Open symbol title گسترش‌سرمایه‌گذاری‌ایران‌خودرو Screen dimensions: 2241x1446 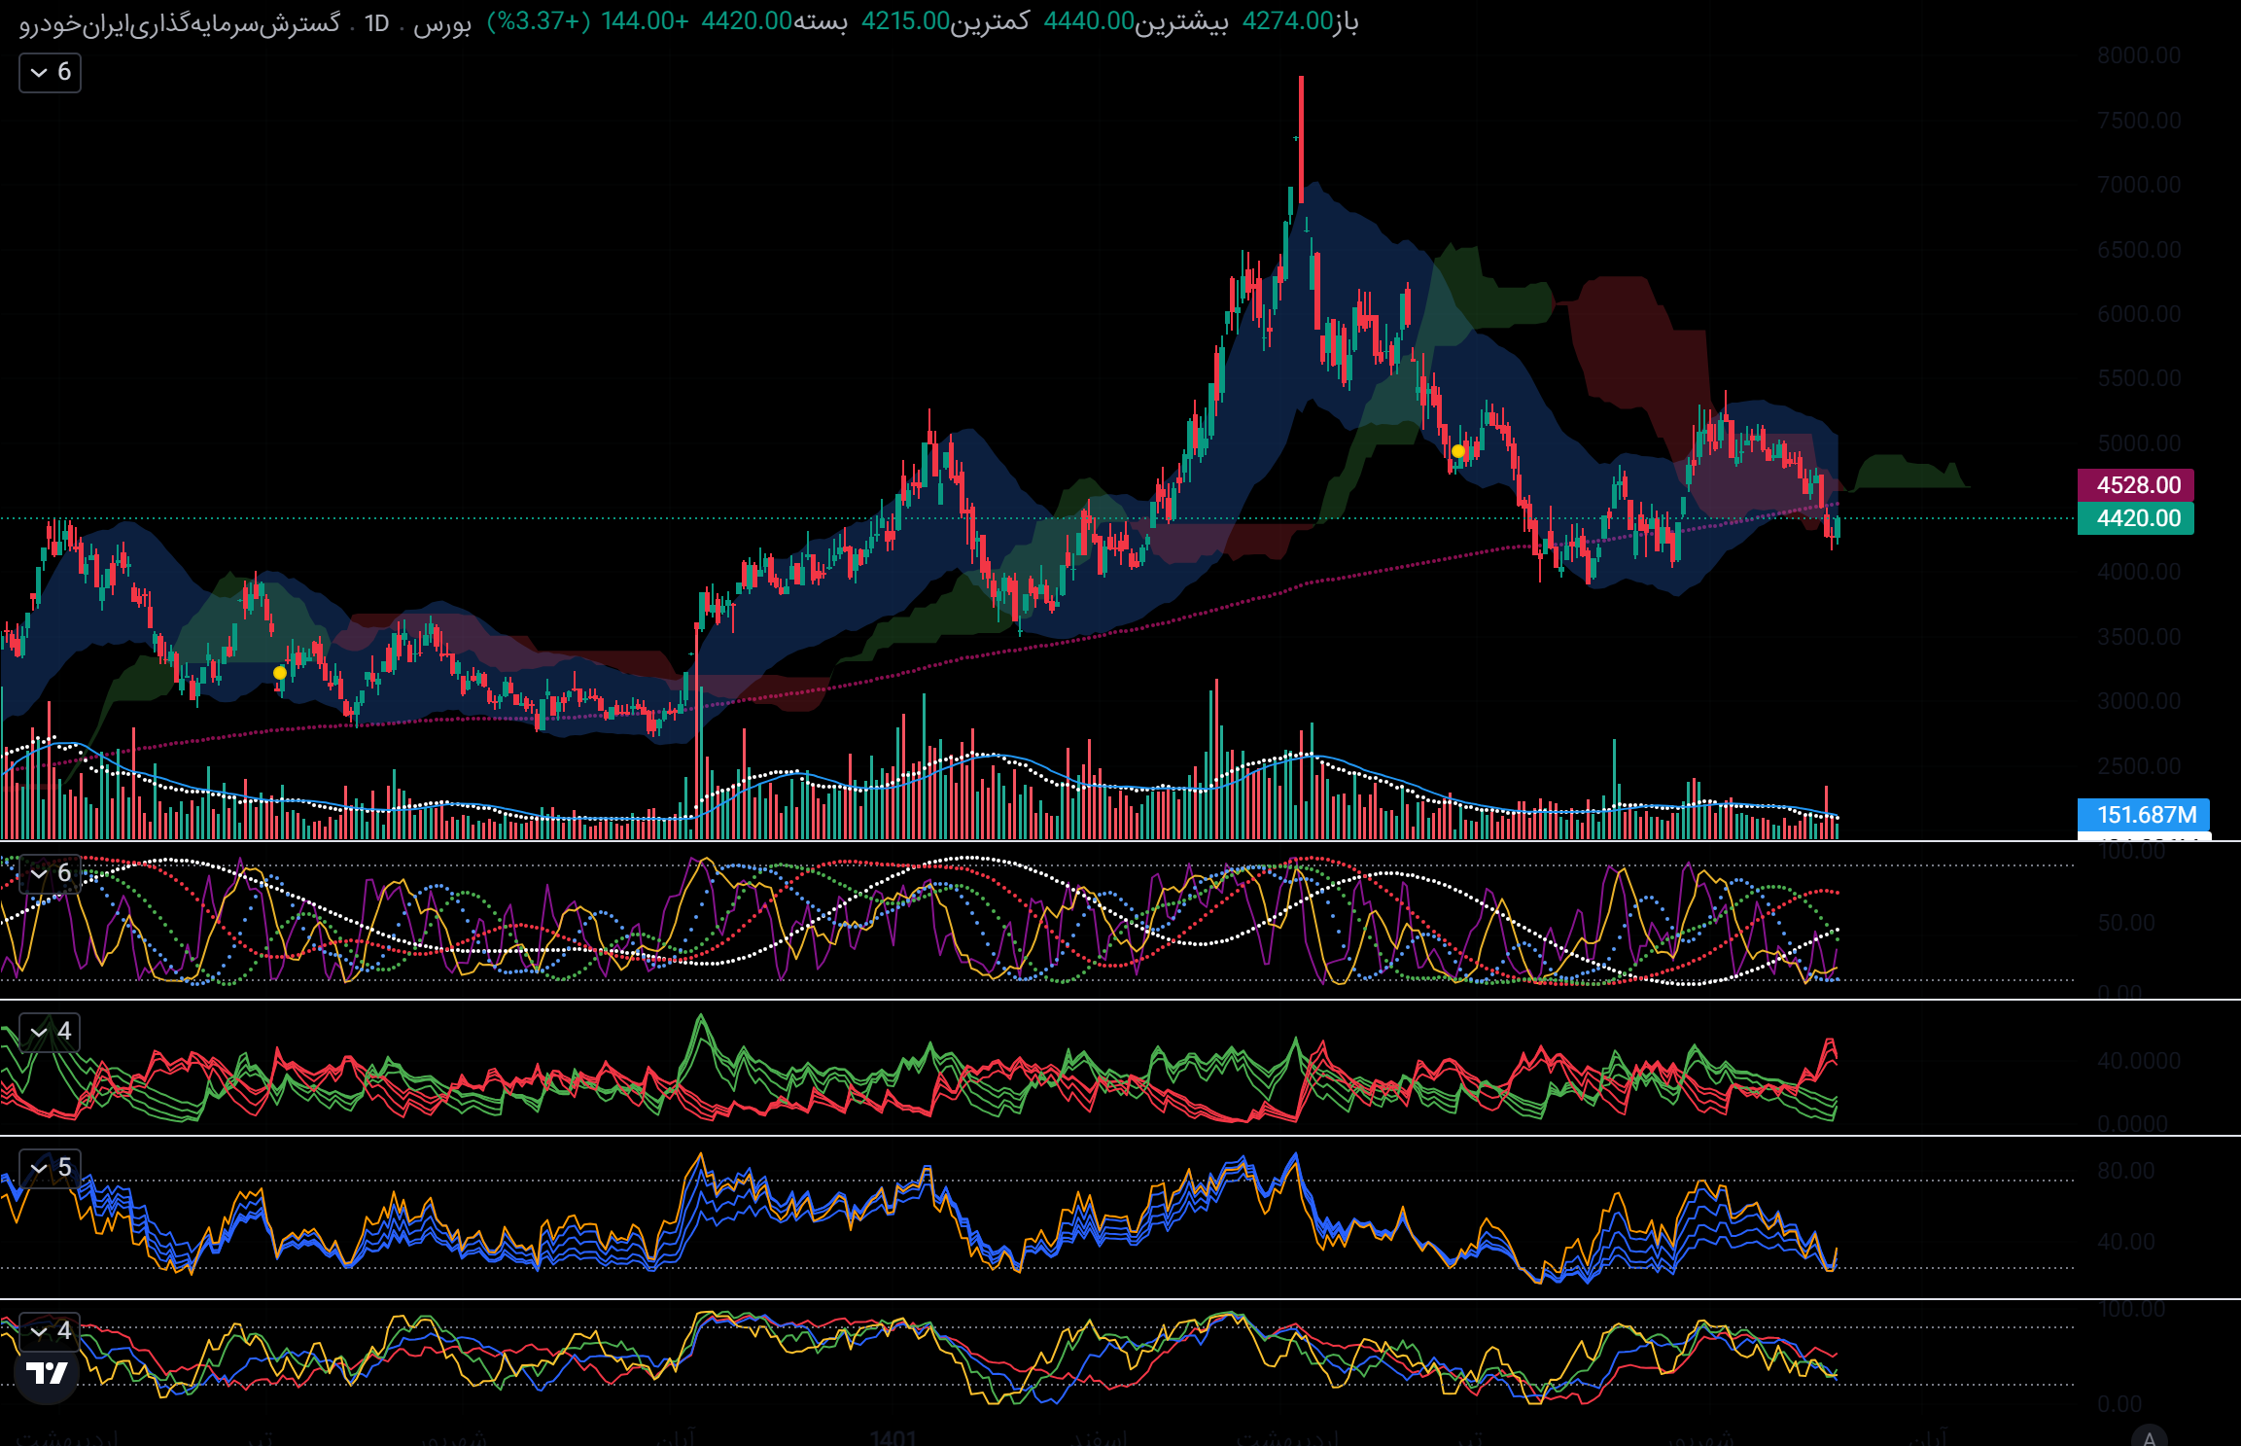pos(180,22)
